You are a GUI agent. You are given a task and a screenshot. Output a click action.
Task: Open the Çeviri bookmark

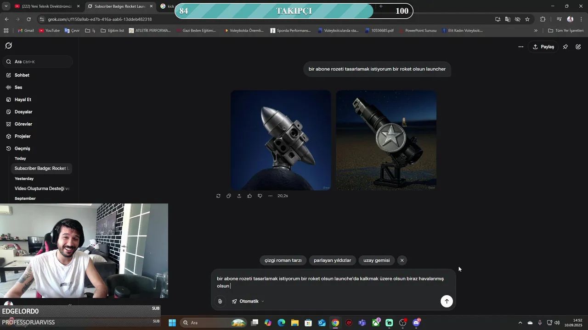click(72, 31)
